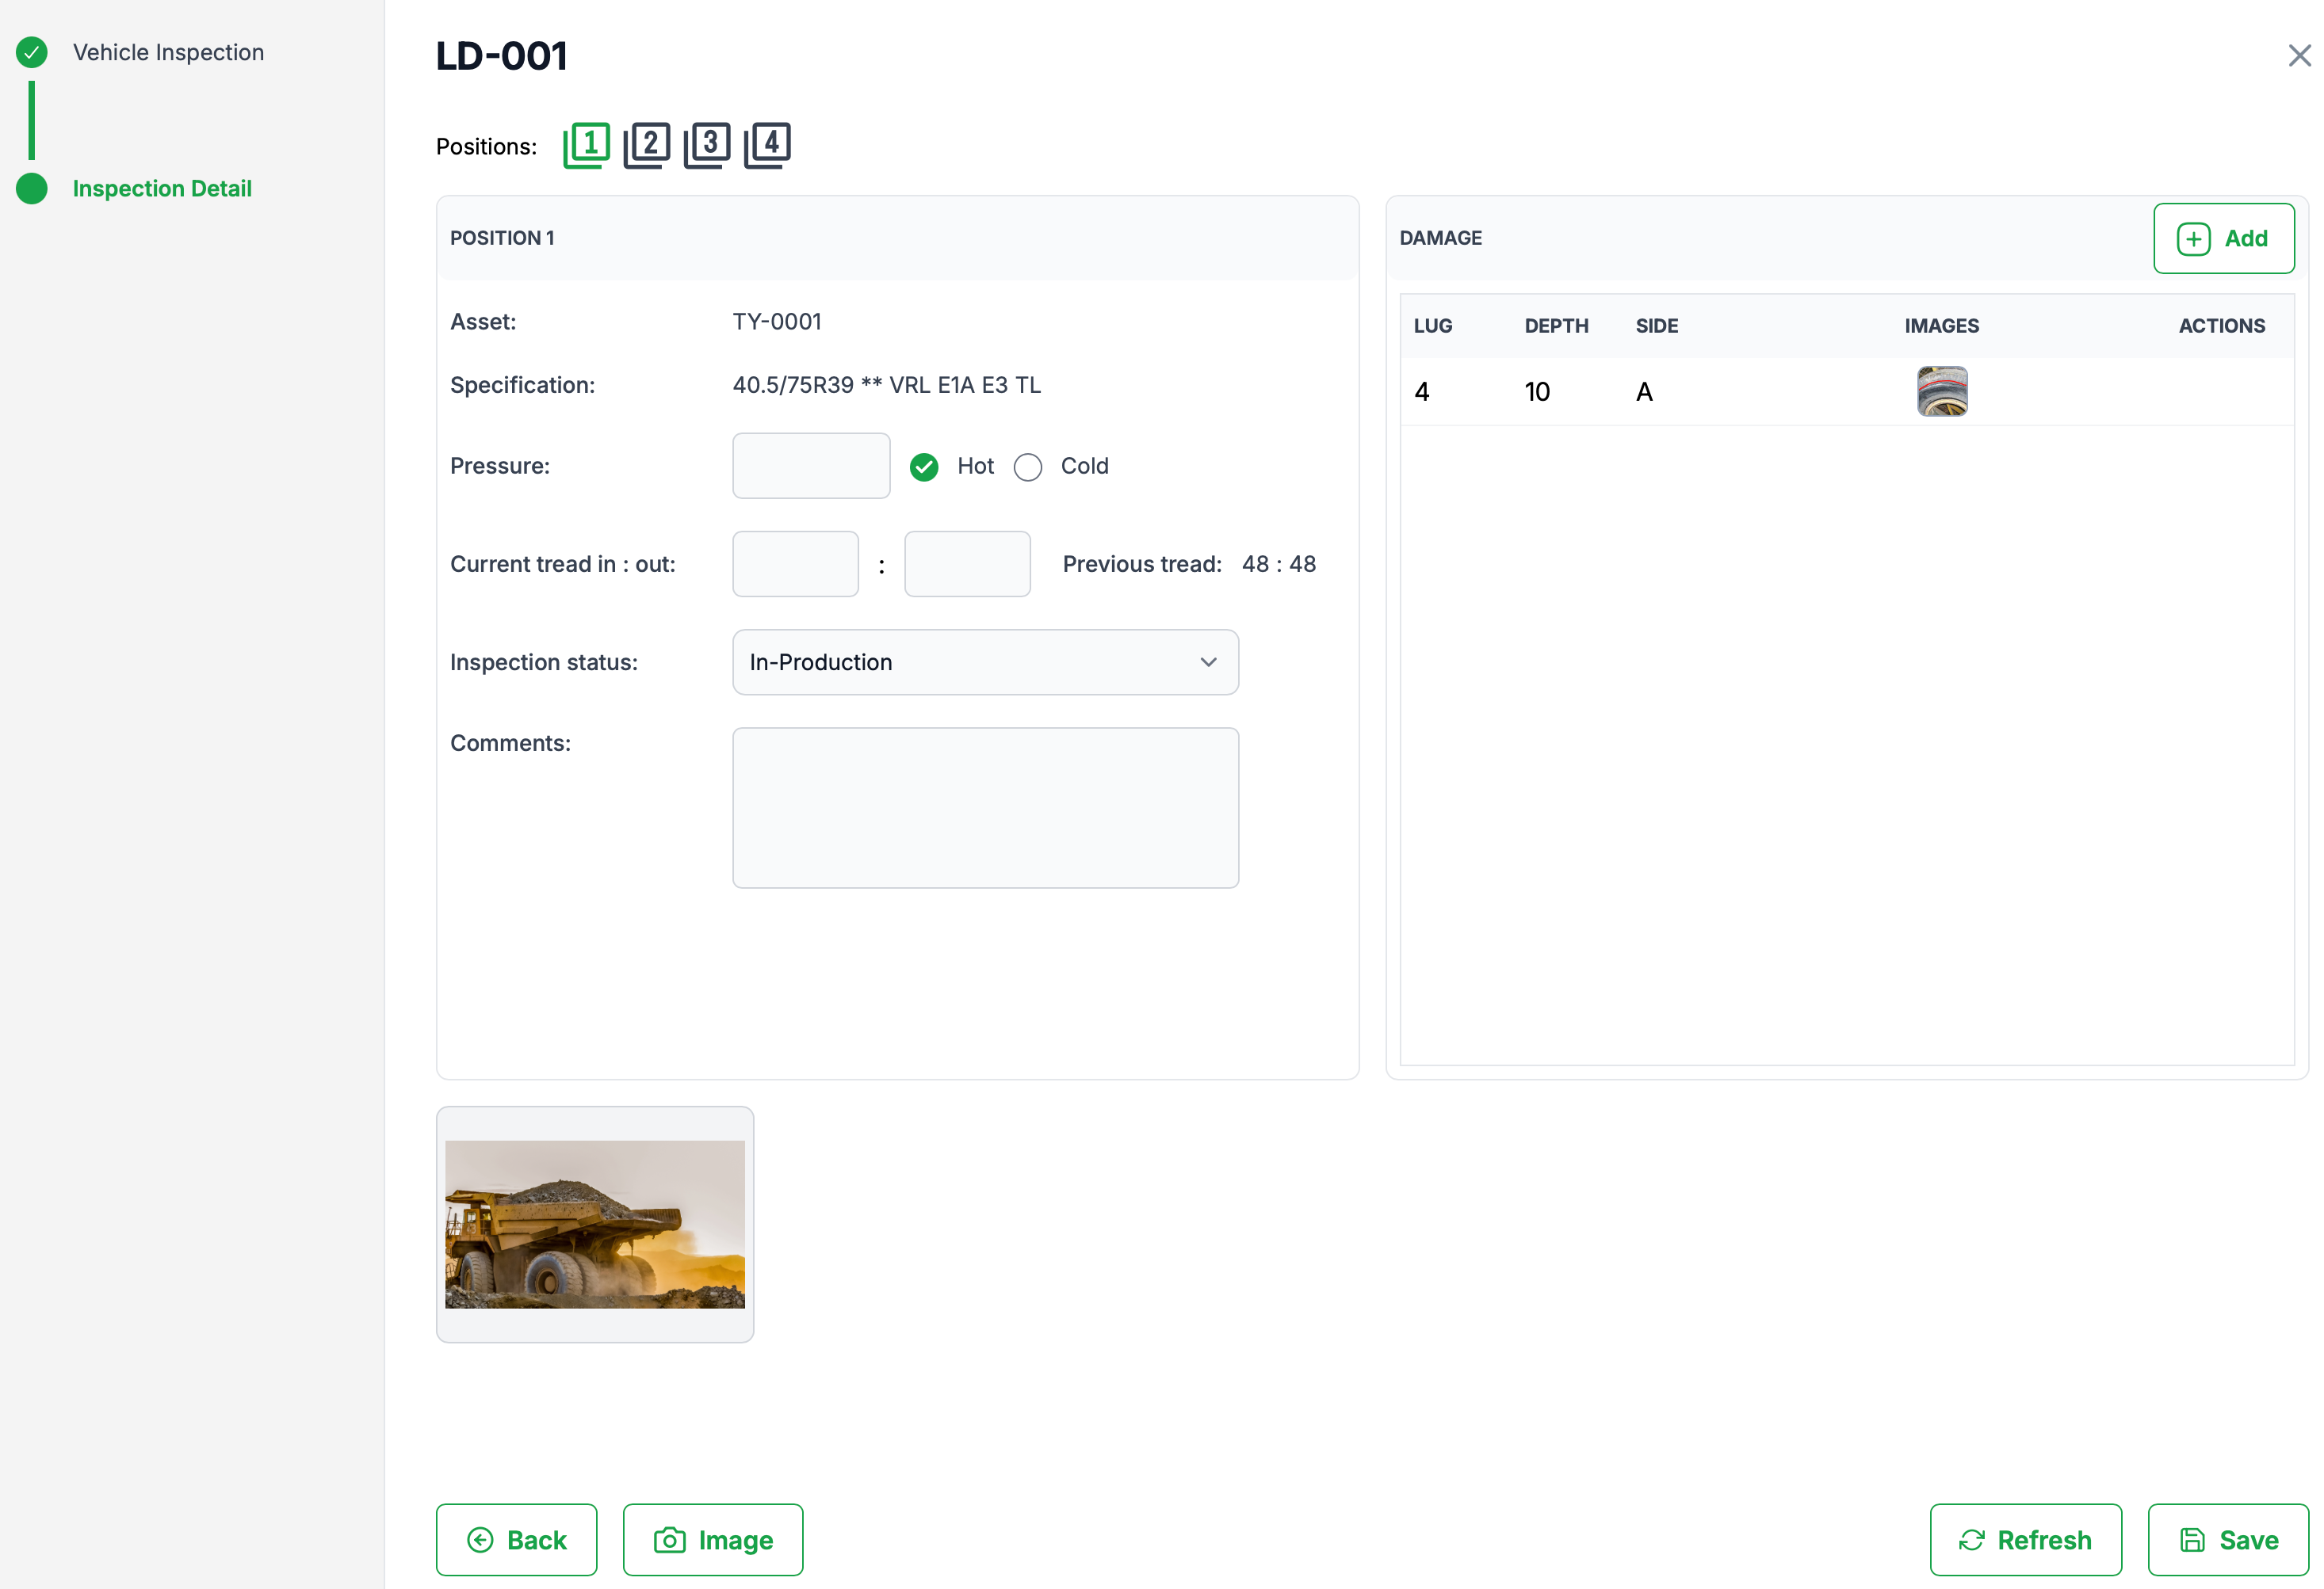Select tire position 4 icon
Image resolution: width=2324 pixels, height=1589 pixels.
767,146
